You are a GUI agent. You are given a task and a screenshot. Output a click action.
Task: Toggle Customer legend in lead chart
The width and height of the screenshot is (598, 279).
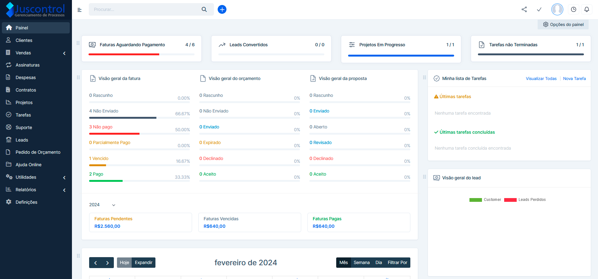click(x=485, y=200)
